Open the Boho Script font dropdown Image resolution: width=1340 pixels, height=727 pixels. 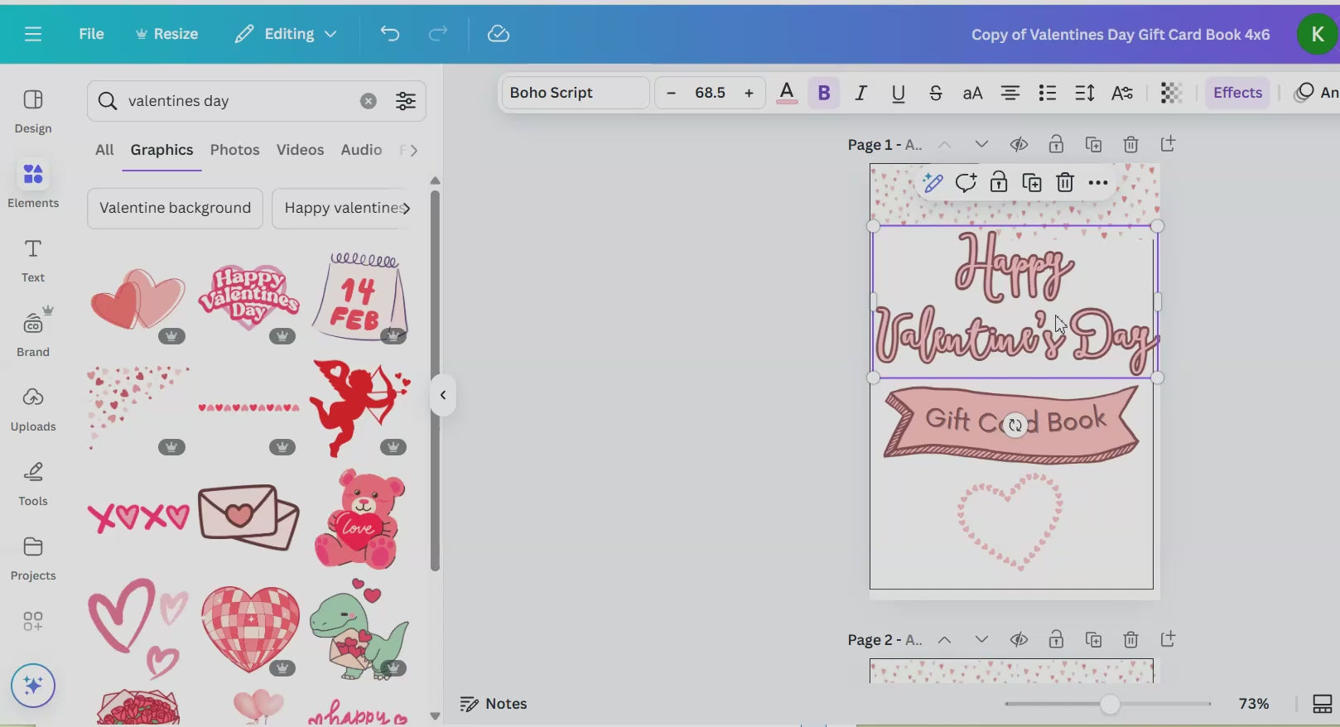pyautogui.click(x=575, y=93)
